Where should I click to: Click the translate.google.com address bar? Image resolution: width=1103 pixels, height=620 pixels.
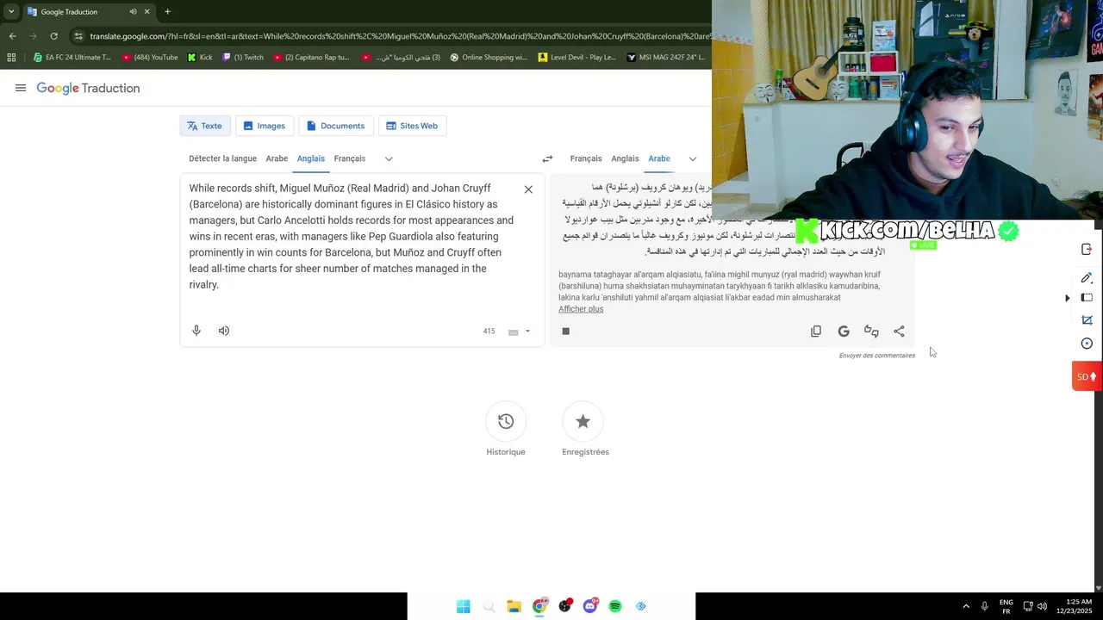click(400, 36)
